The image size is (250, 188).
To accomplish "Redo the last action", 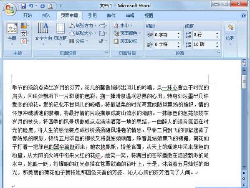I will (43, 6).
